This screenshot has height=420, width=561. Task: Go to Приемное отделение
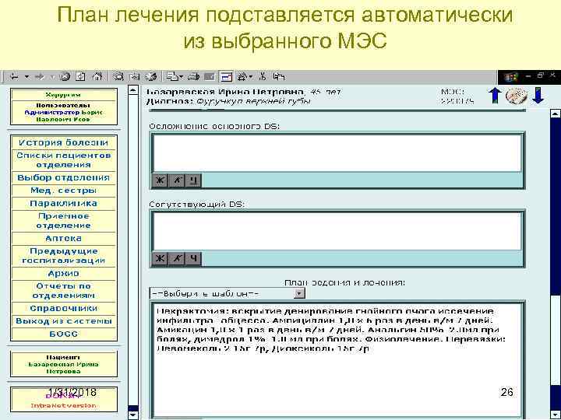click(63, 221)
